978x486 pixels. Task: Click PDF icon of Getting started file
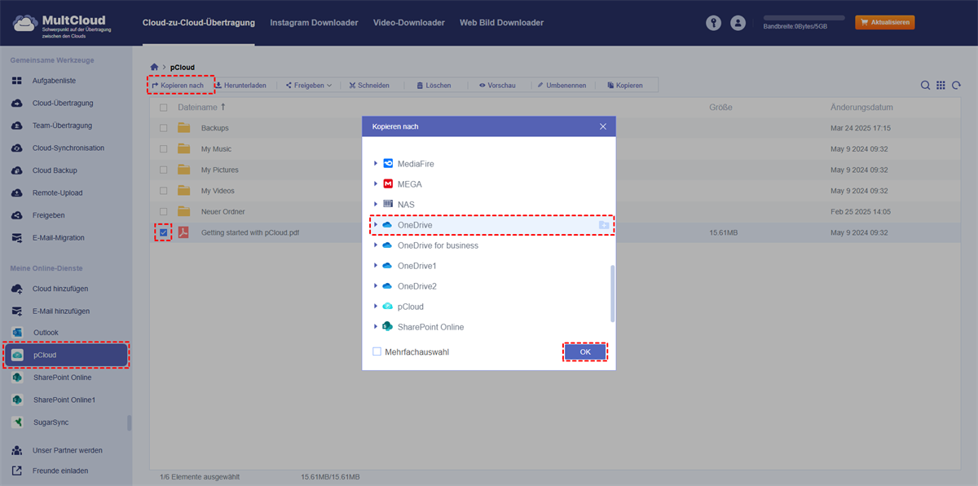(184, 233)
